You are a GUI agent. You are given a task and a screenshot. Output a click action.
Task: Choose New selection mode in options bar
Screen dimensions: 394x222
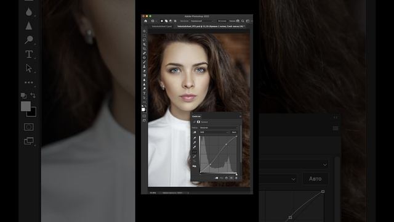162,21
